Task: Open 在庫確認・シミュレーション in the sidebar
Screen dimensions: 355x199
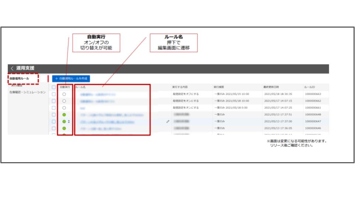Action: 28,92
